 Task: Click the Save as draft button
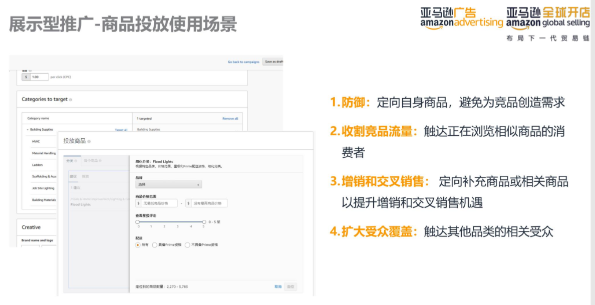(273, 61)
